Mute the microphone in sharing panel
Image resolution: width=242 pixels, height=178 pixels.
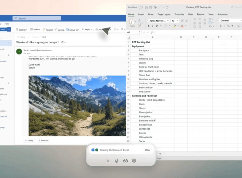pyautogui.click(x=117, y=161)
